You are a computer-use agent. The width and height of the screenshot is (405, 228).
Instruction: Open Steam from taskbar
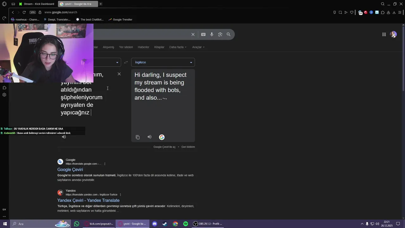165,224
